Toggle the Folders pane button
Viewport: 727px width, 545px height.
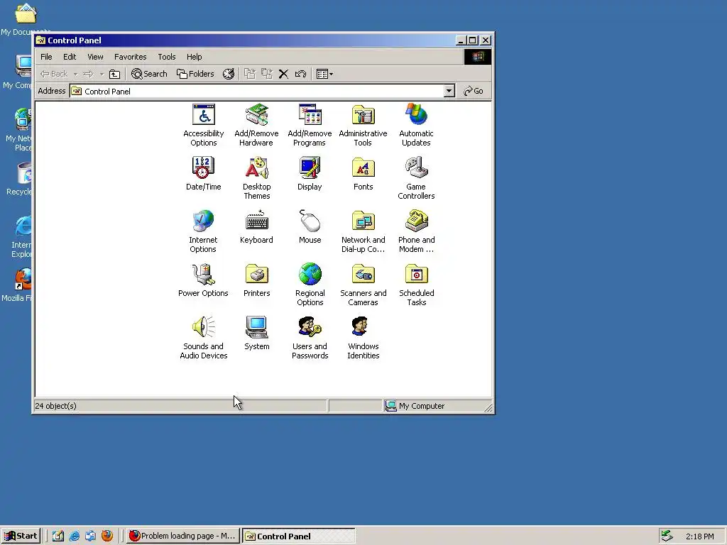195,74
